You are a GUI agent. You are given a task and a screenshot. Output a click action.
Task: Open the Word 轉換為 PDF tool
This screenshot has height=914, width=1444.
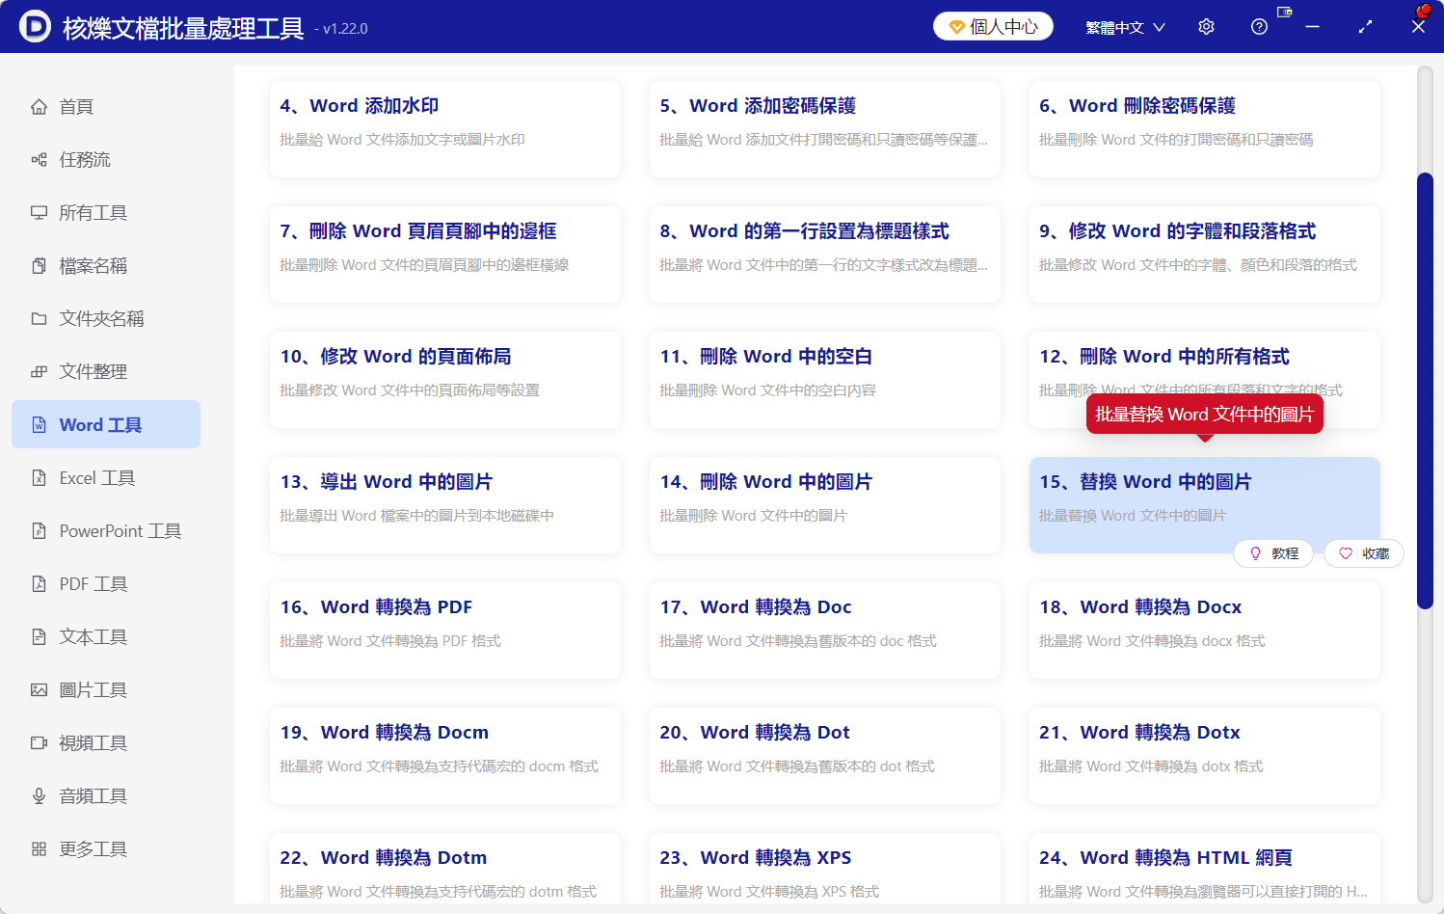444,631
